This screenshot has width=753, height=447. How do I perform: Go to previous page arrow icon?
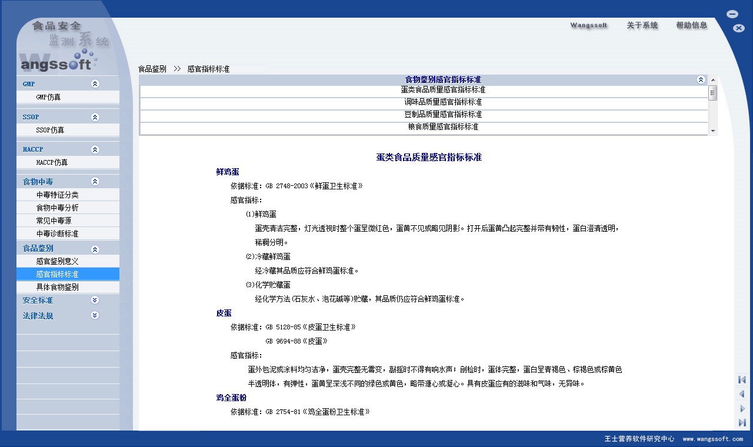(x=742, y=394)
